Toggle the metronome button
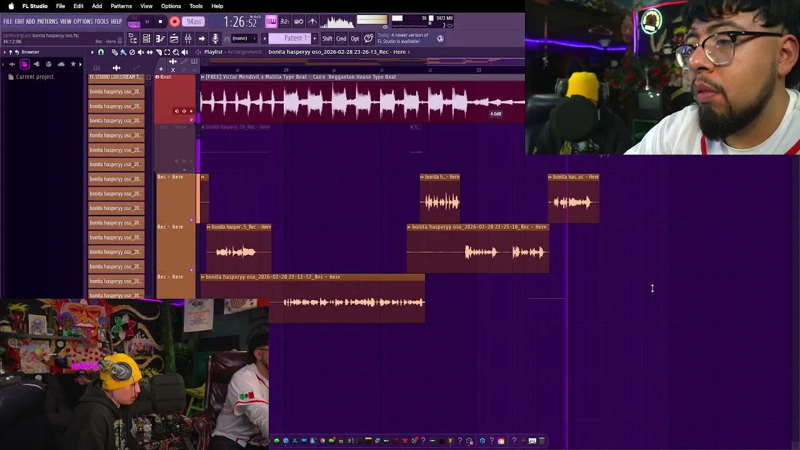Viewport: 800px width, 450px height. [312, 21]
